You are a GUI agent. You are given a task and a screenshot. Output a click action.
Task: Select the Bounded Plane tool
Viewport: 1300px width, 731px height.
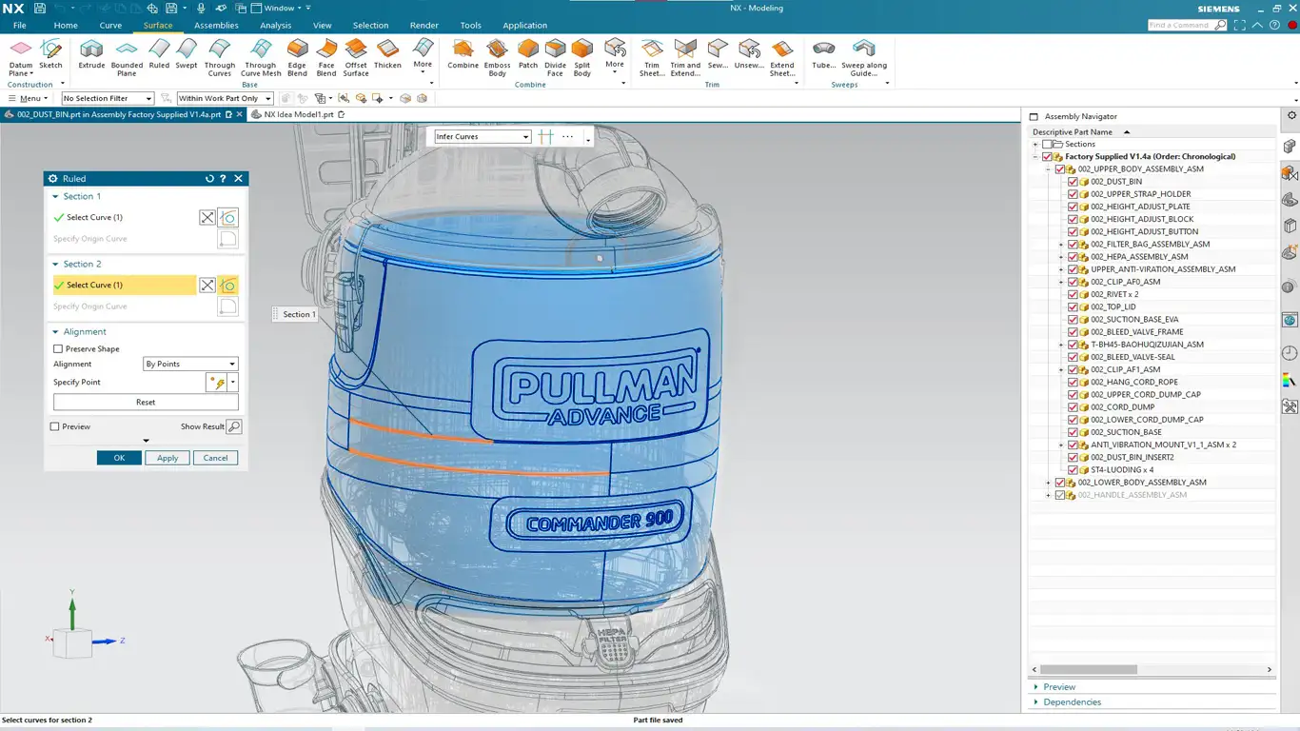pyautogui.click(x=127, y=57)
